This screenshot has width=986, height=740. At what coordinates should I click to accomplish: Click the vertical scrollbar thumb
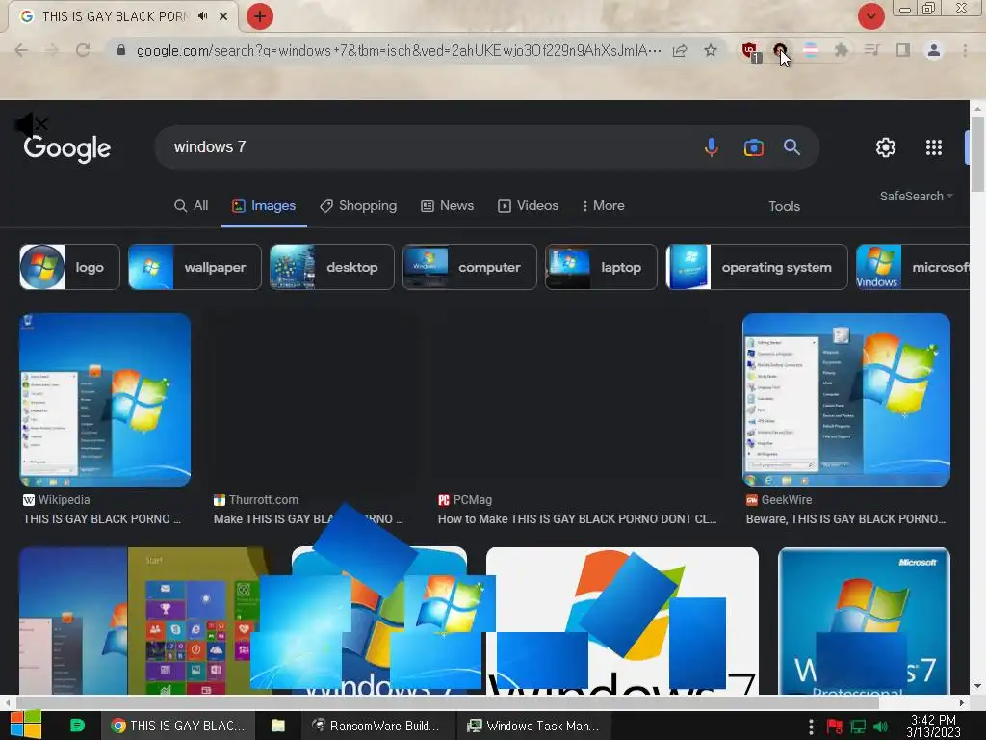[x=977, y=153]
